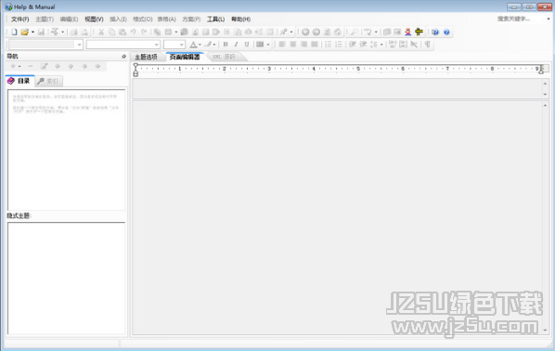Click the Save disk icon
555x351 pixels.
click(x=42, y=32)
